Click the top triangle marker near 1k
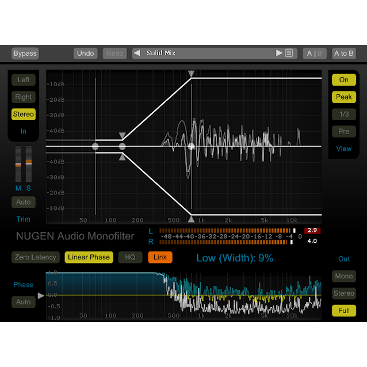This screenshot has width=367, height=367. pos(191,74)
